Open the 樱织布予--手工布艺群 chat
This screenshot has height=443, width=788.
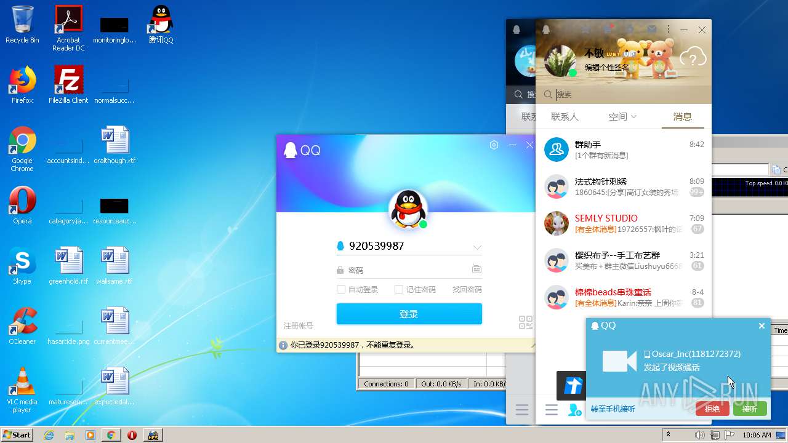(x=624, y=260)
